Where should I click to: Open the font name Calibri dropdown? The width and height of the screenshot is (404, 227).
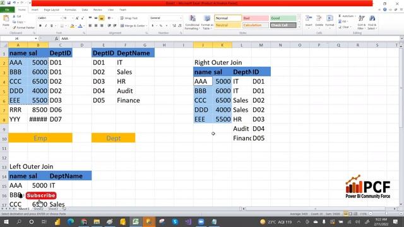pos(61,18)
